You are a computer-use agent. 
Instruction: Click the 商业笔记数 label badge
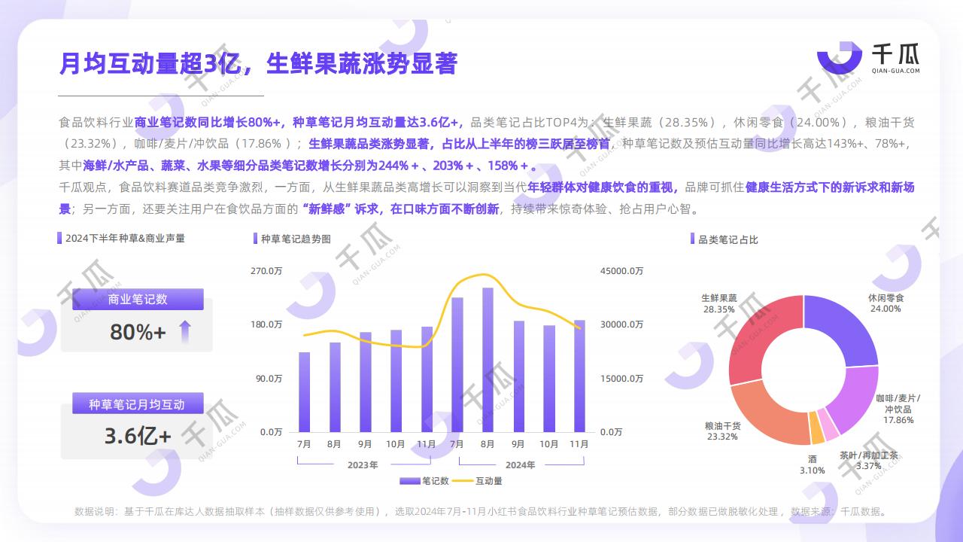pyautogui.click(x=138, y=299)
